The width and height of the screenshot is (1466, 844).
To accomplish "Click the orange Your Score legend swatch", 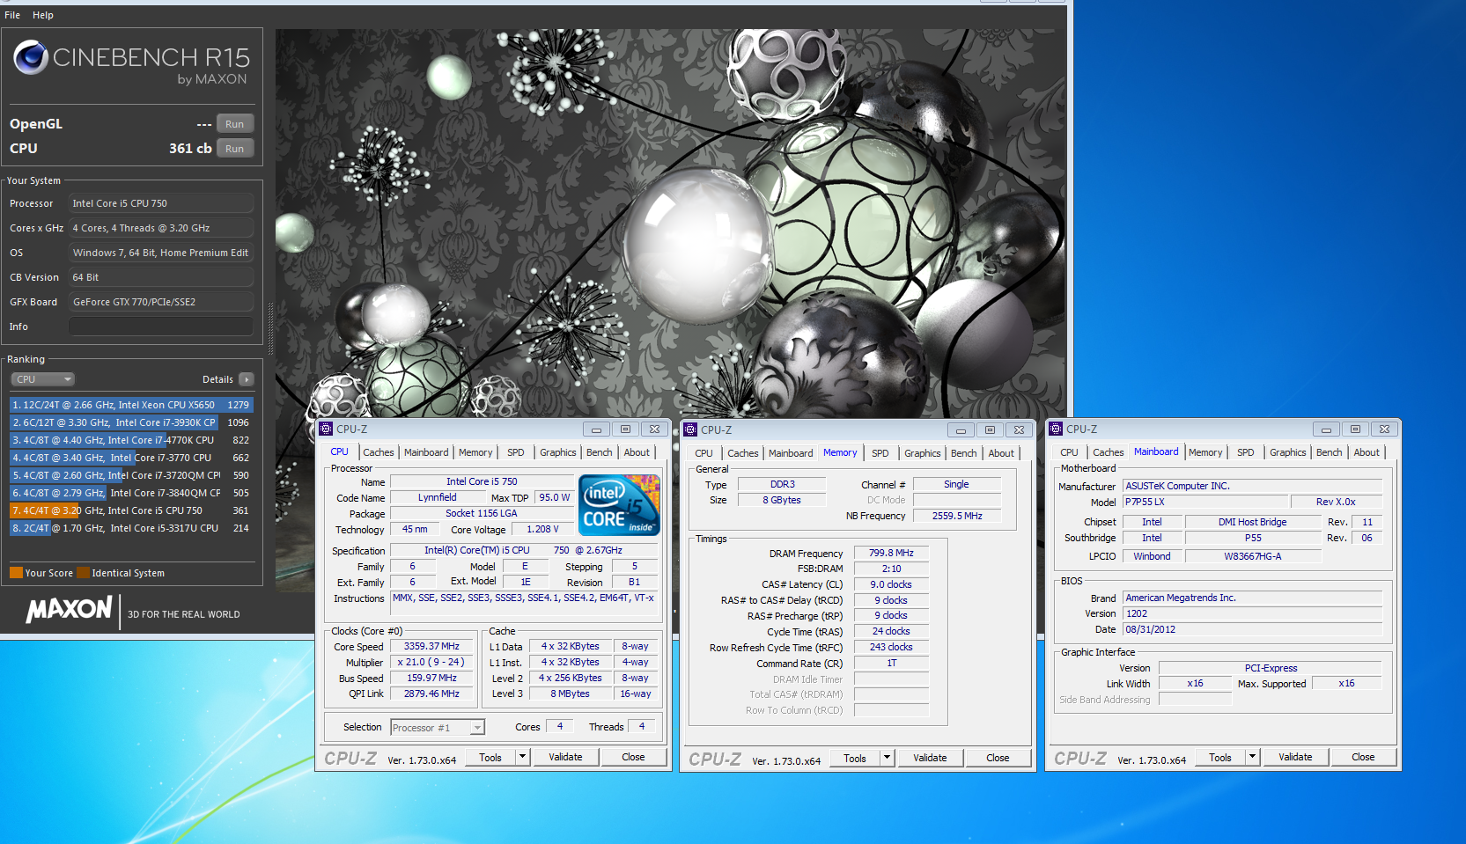I will [x=16, y=573].
